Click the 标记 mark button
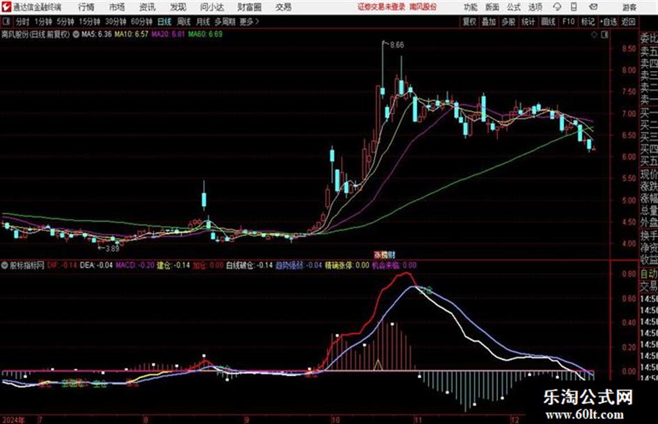The width and height of the screenshot is (658, 424). click(588, 22)
